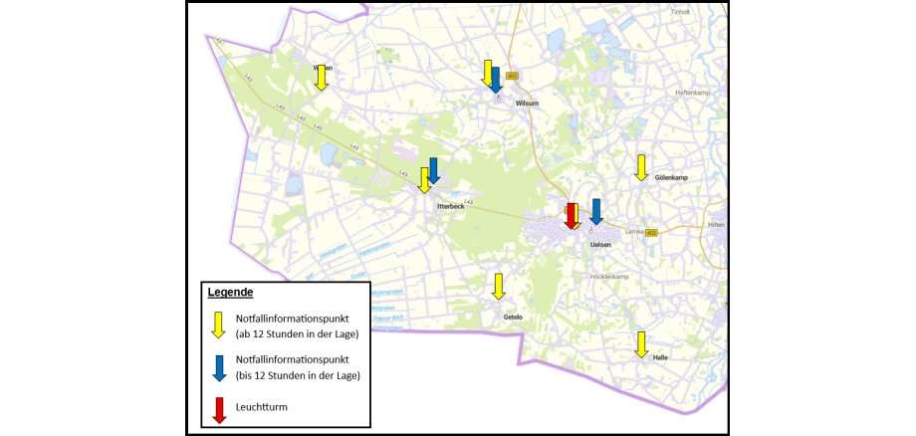The height and width of the screenshot is (436, 916).
Task: Click the yellow arrow at Itterbeck
Action: pos(424,180)
